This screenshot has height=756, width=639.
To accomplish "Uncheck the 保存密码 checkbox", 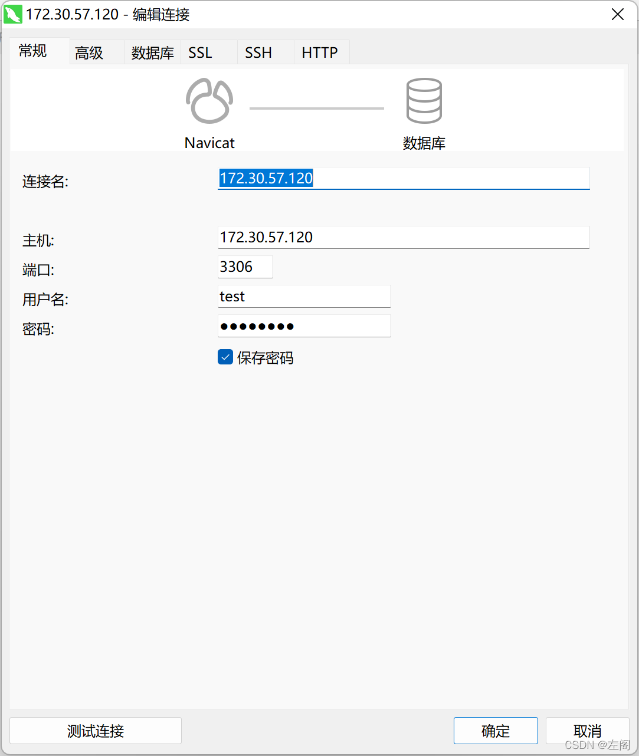I will 225,357.
